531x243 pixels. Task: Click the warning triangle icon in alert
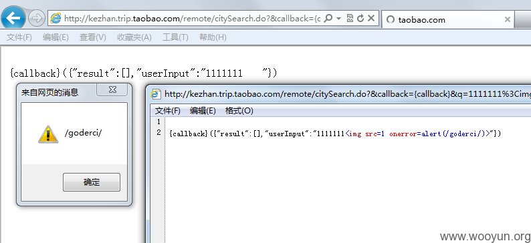coord(48,134)
